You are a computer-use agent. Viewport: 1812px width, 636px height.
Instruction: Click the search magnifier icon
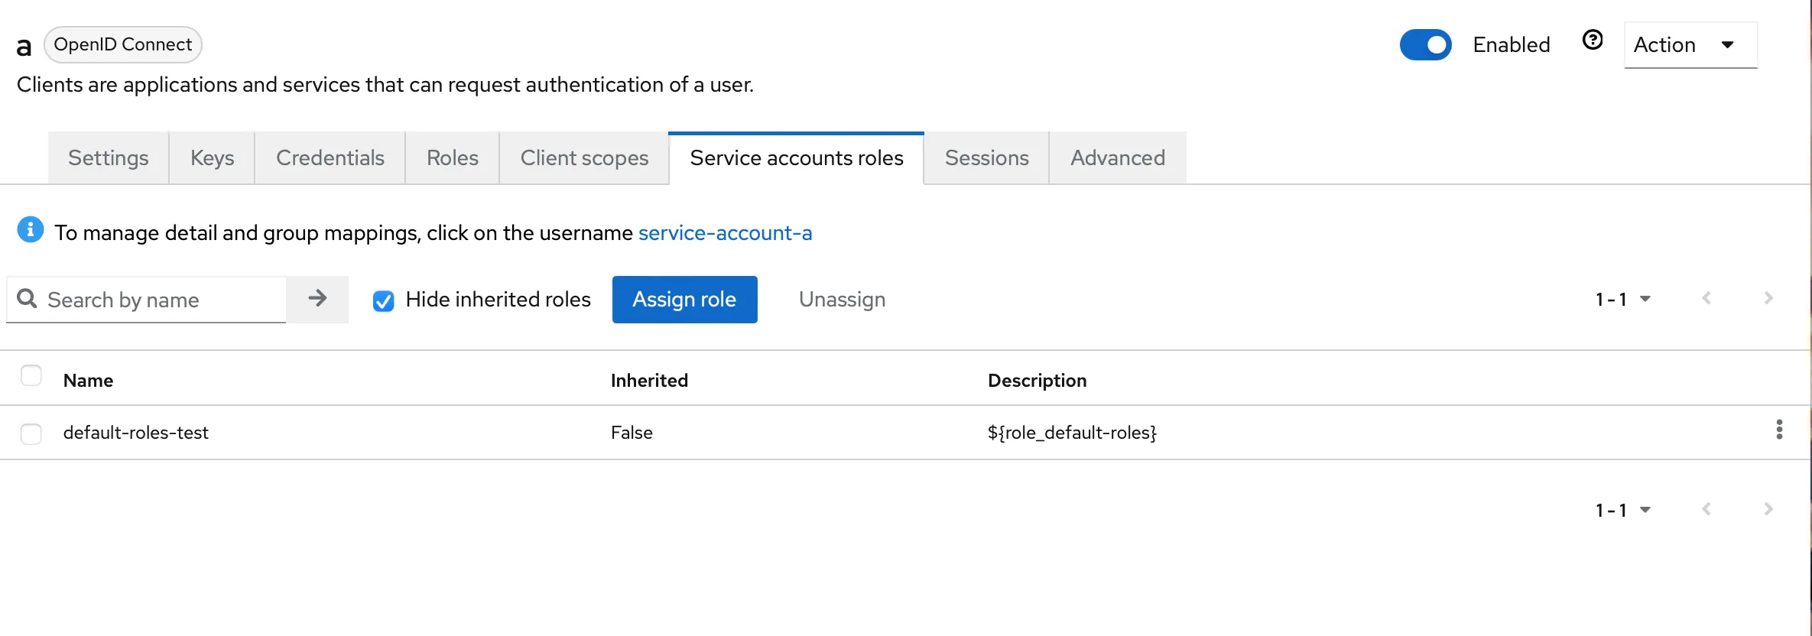pyautogui.click(x=27, y=299)
